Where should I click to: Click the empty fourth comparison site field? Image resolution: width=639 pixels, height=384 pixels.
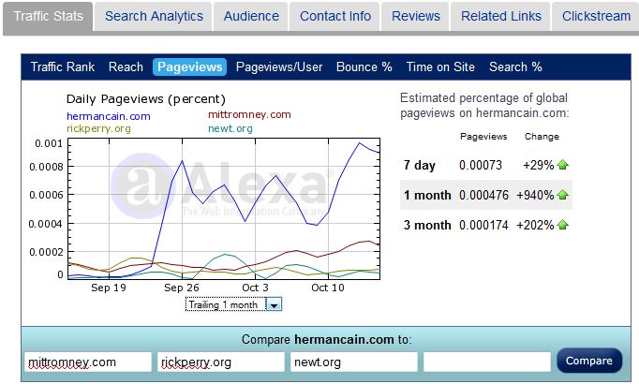[x=486, y=362]
